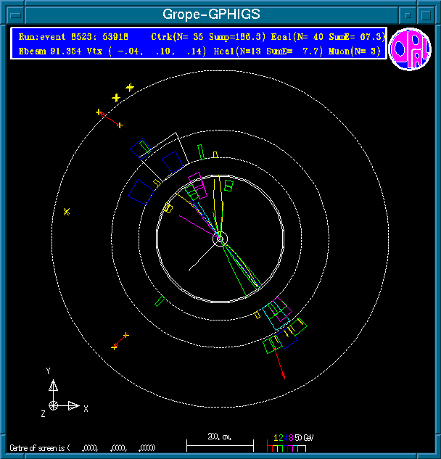Click the Ctrk track count readout
Screen dimensions: 441x459
pyautogui.click(x=212, y=37)
